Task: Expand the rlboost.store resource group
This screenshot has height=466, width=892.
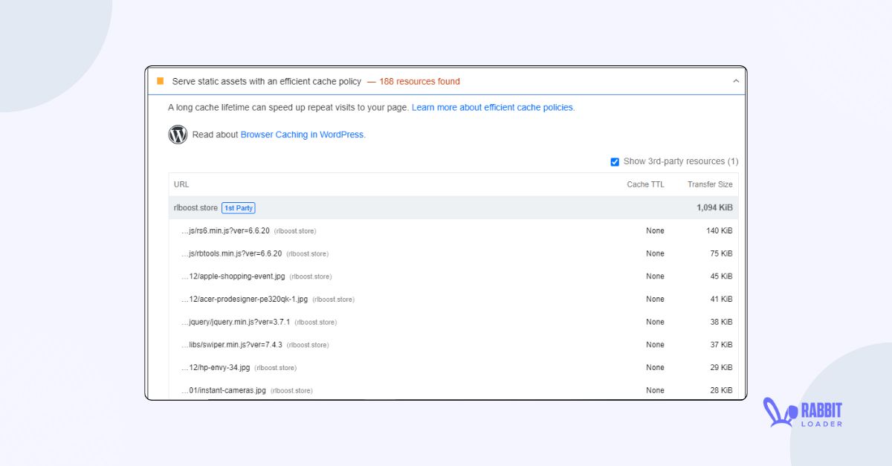Action: tap(195, 207)
